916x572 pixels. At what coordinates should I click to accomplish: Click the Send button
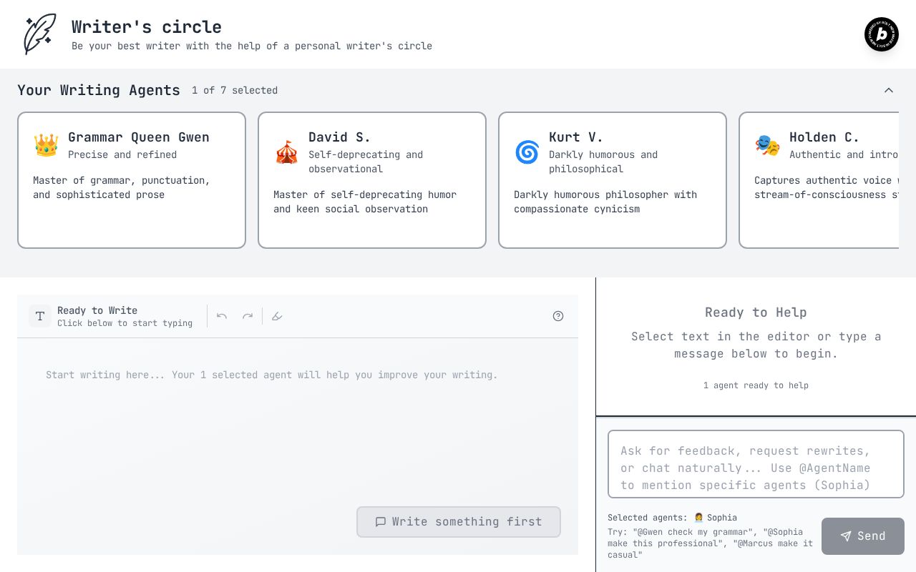coord(863,536)
